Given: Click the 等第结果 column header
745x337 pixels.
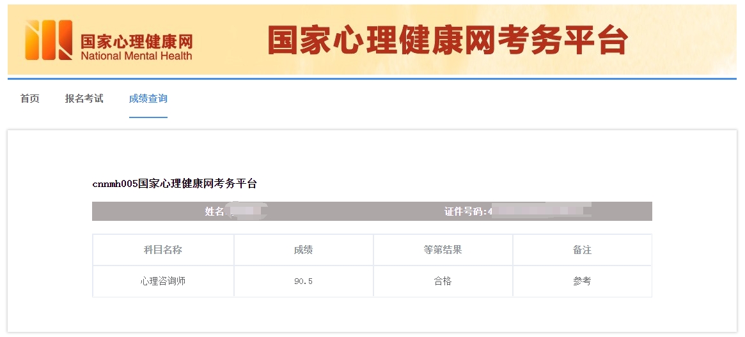Looking at the screenshot, I should [443, 250].
